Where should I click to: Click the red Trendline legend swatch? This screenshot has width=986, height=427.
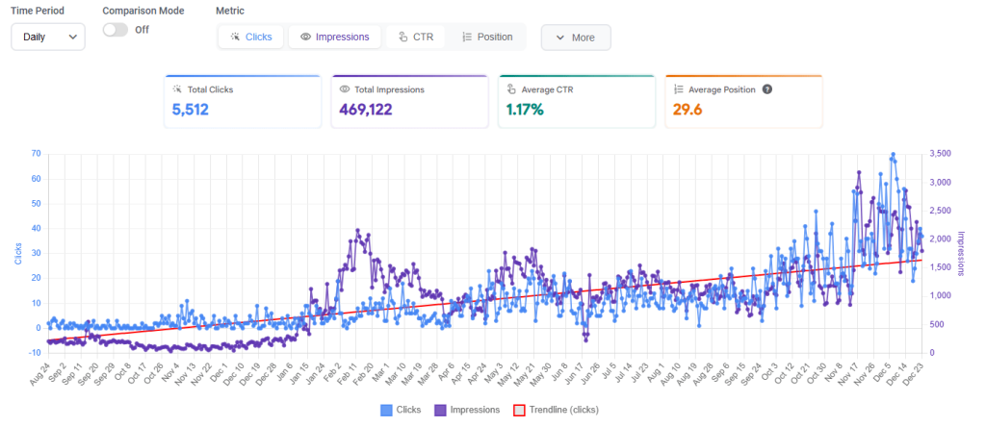tap(517, 410)
